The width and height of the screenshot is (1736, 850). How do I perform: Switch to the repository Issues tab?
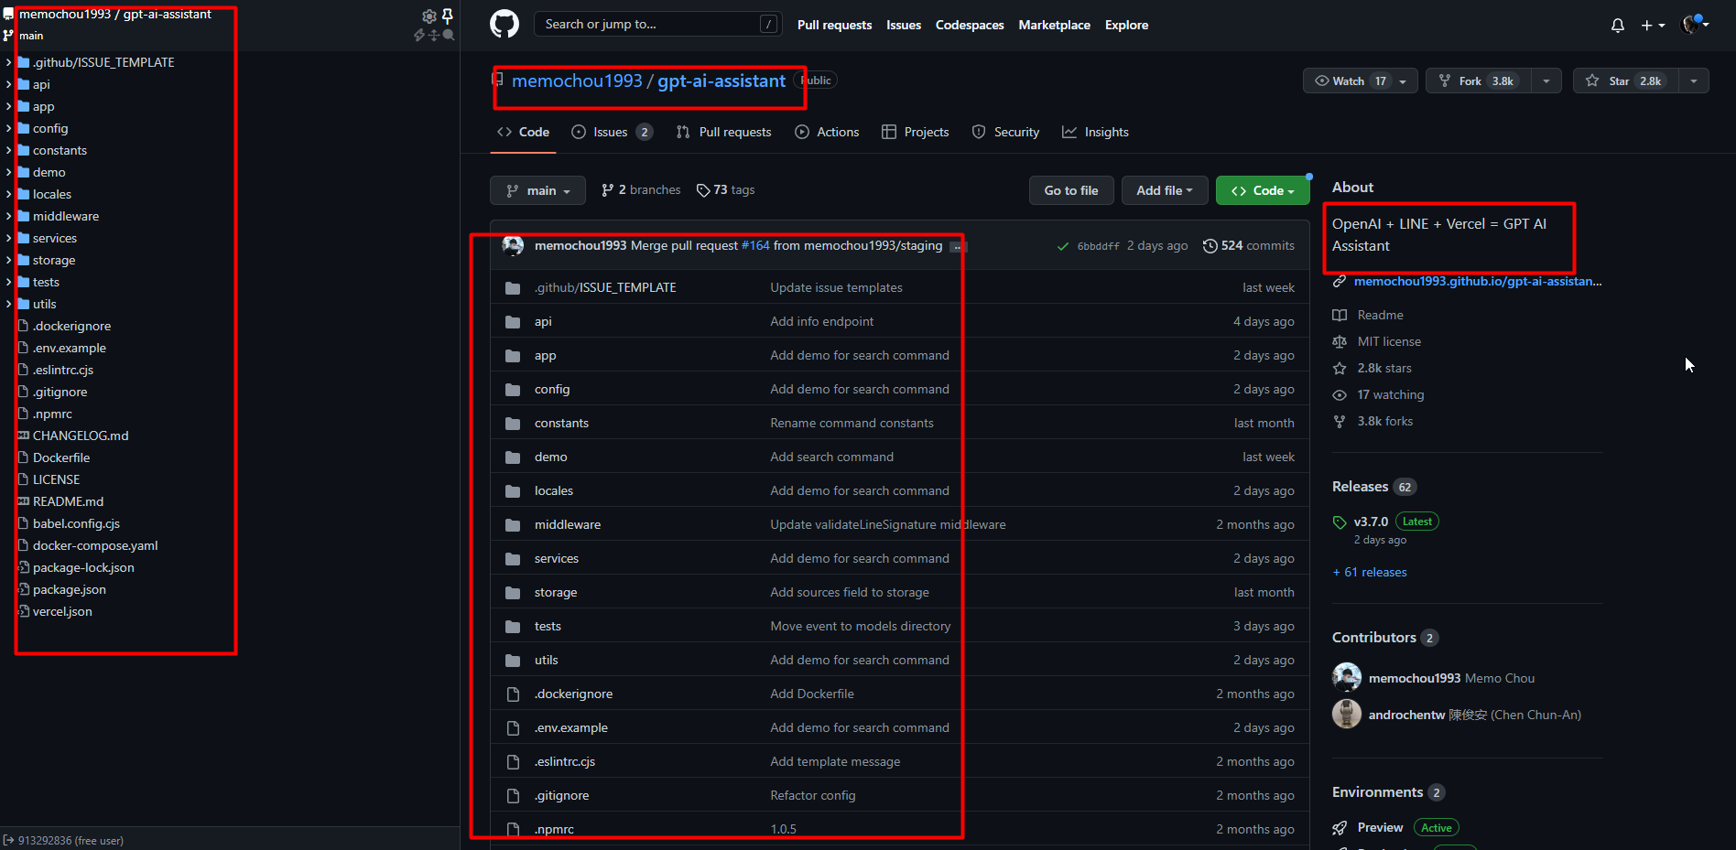pos(613,132)
